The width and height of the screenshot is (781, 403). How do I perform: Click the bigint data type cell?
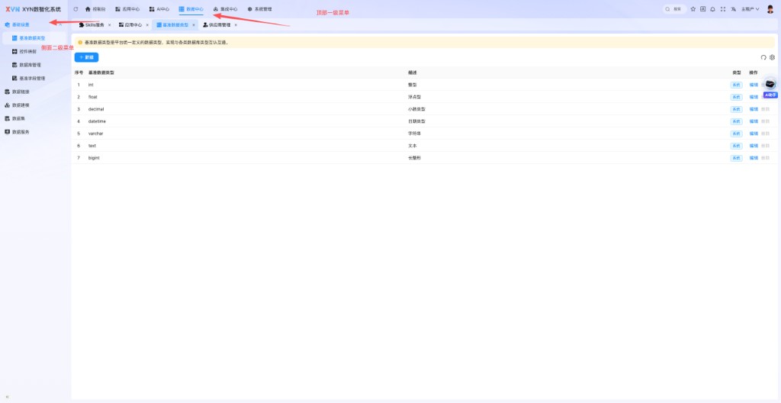[x=94, y=158]
